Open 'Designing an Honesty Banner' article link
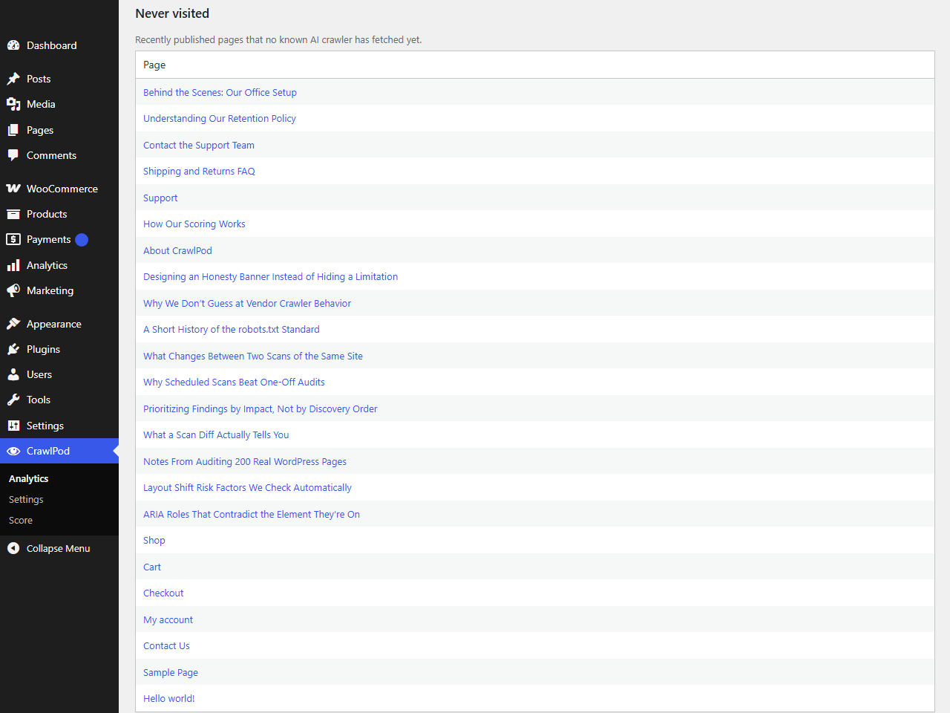The height and width of the screenshot is (713, 950). click(270, 276)
